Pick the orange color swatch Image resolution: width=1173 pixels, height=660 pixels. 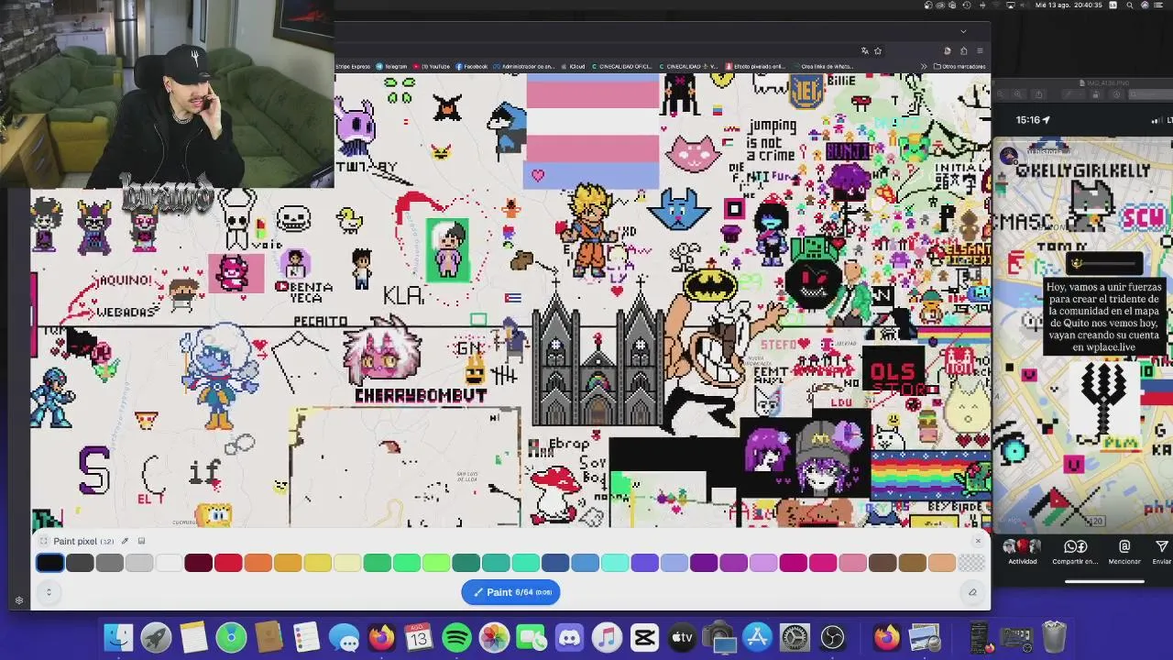[258, 563]
